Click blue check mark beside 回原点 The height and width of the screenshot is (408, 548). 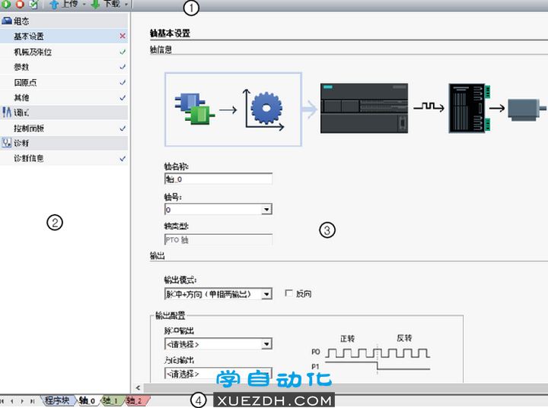[x=123, y=83]
